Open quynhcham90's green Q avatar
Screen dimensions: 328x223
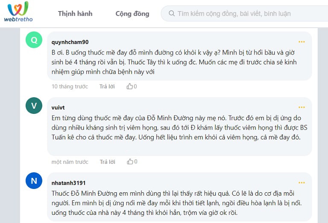tap(34, 41)
